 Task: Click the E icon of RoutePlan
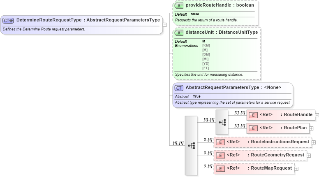click(253, 128)
